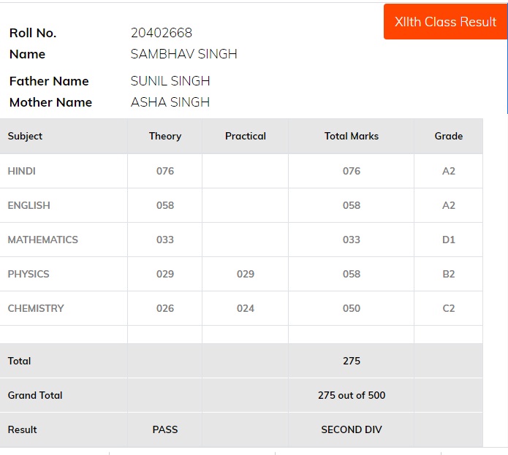Click ENGLISH theory marks 058
The height and width of the screenshot is (455, 508).
pos(165,205)
